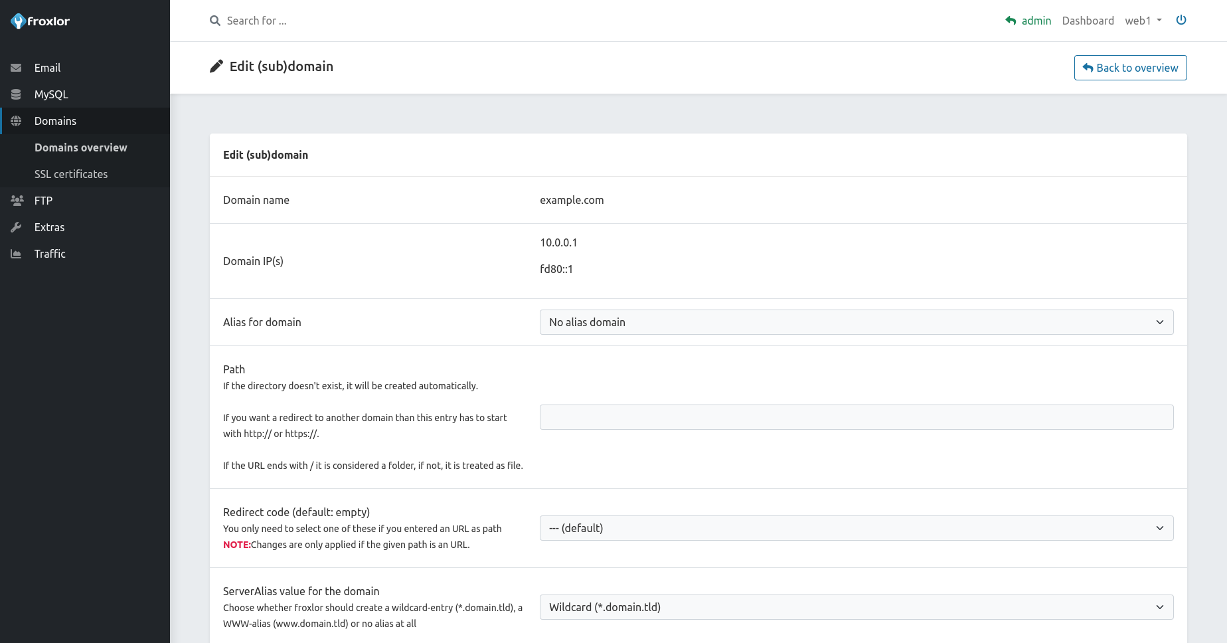Viewport: 1227px width, 643px height.
Task: Expand the Redirect code dropdown
Action: pyautogui.click(x=856, y=528)
